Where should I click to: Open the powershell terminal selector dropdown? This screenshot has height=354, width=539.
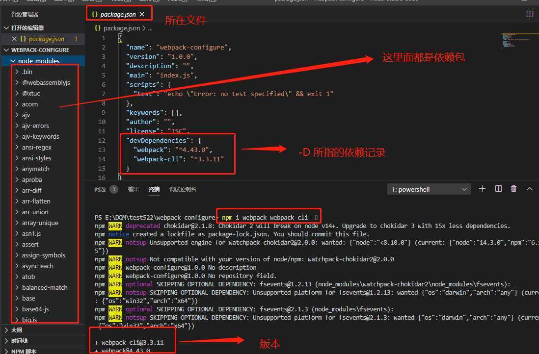coord(429,189)
